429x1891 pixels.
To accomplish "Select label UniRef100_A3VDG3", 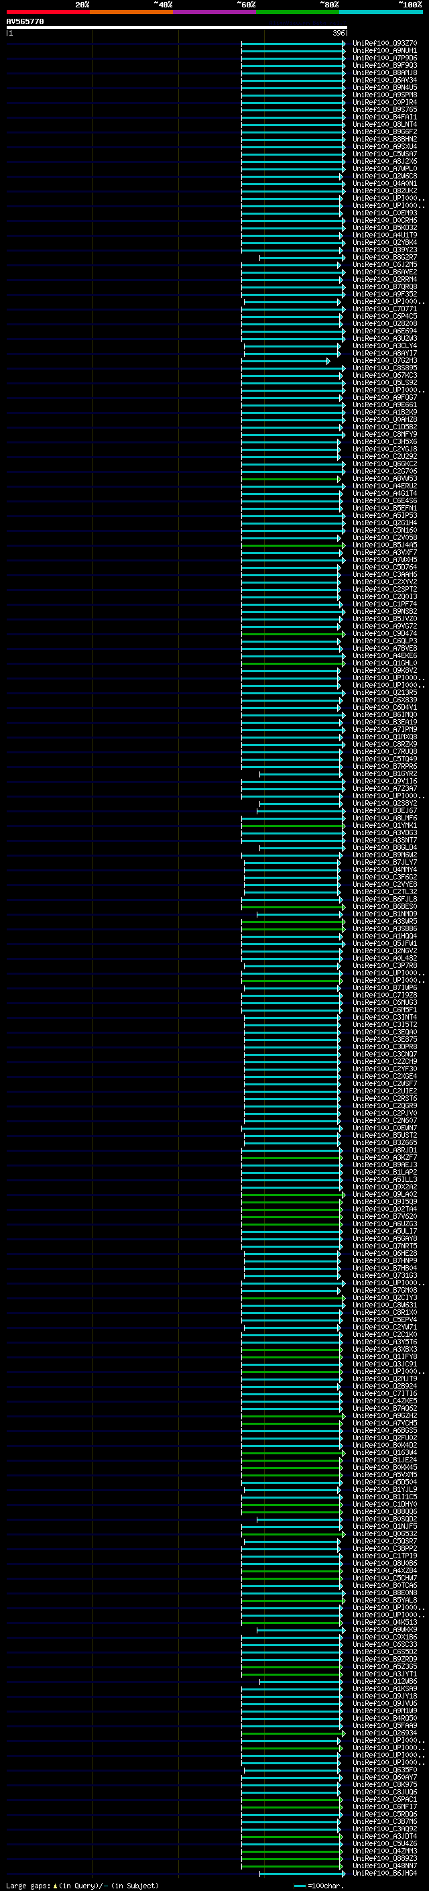I will [x=385, y=833].
